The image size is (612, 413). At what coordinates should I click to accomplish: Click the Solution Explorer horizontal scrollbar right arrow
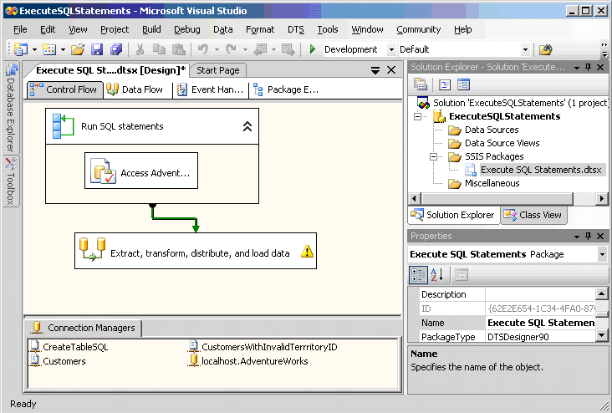click(602, 199)
